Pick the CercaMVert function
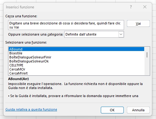 76,73
